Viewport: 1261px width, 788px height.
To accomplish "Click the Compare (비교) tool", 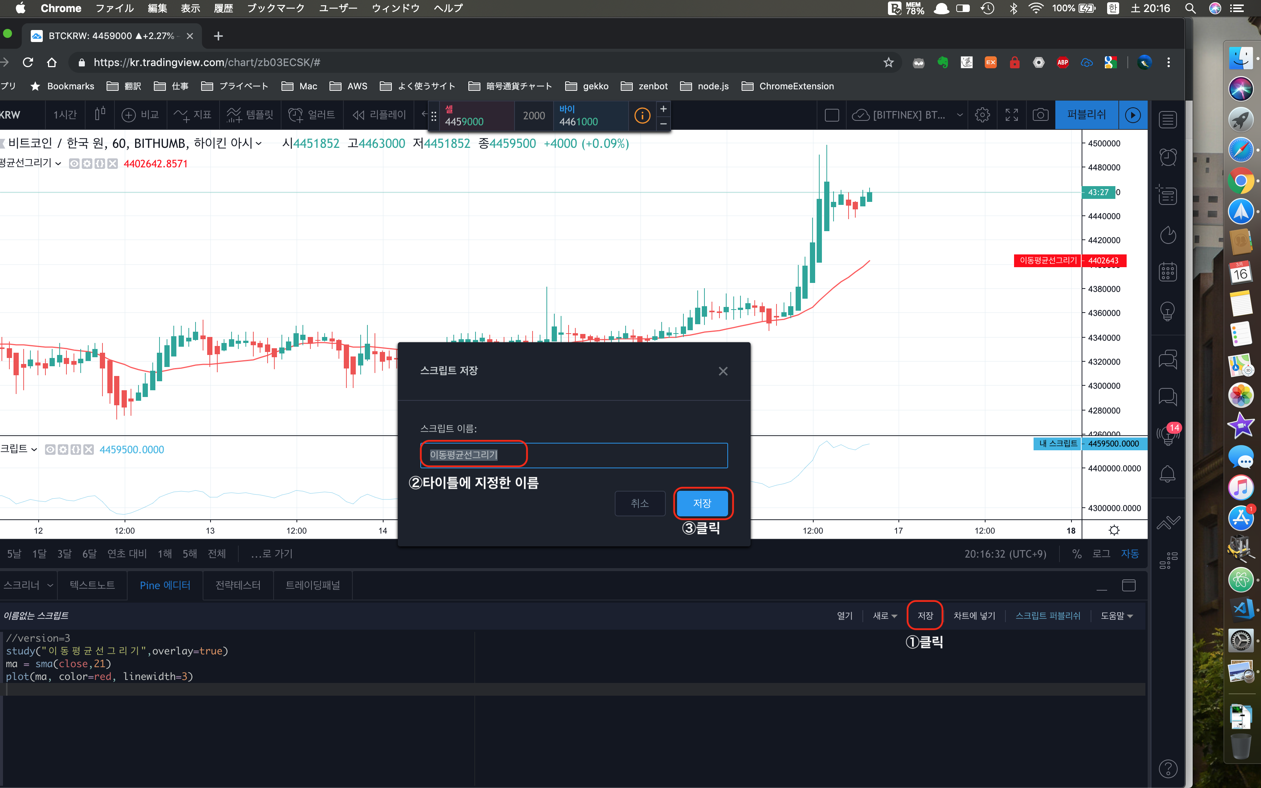I will coord(140,115).
